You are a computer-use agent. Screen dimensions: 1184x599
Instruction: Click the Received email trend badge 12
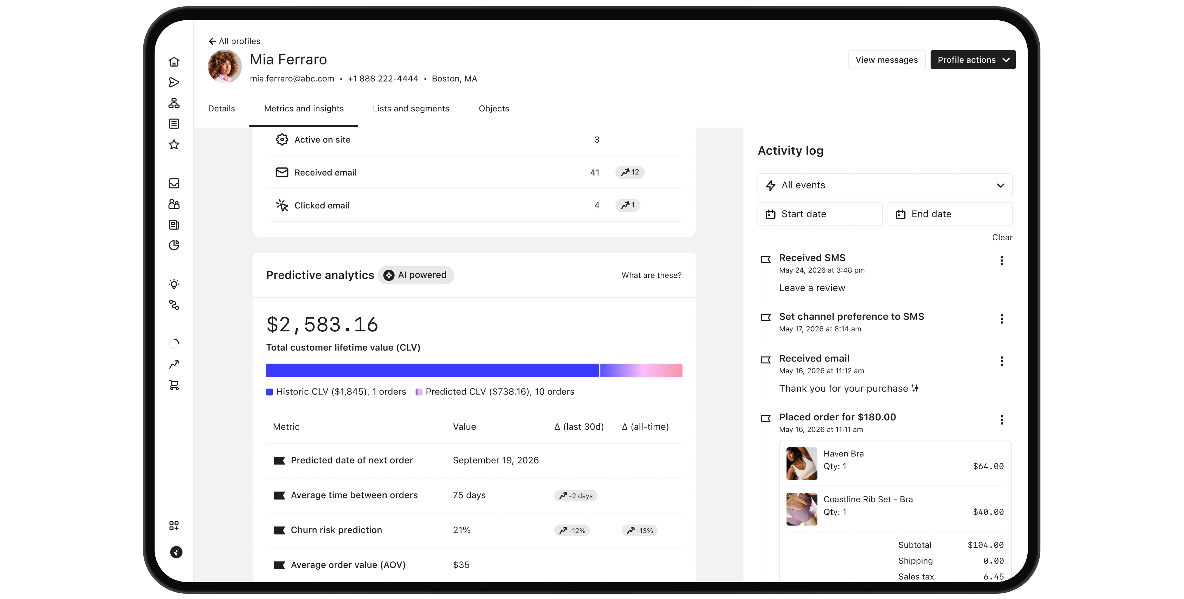pos(629,172)
